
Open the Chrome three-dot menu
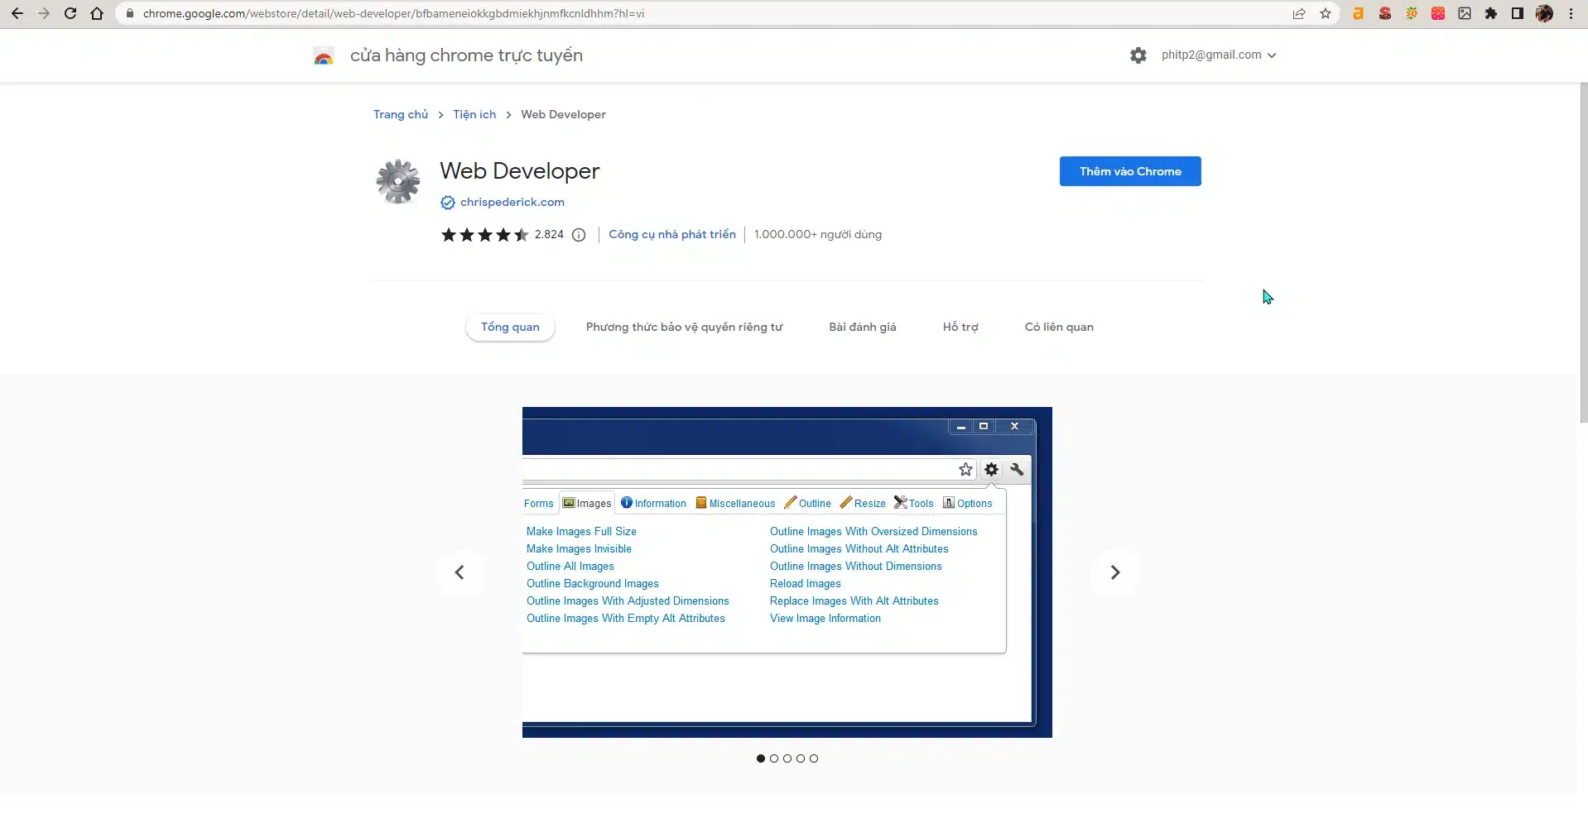coord(1571,13)
